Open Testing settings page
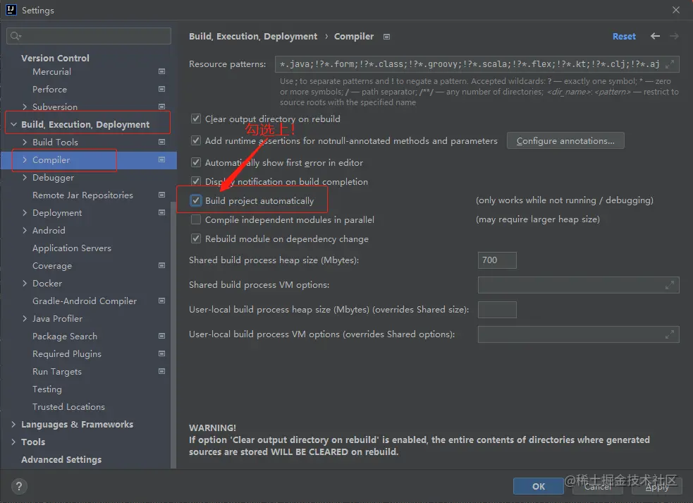 [47, 389]
